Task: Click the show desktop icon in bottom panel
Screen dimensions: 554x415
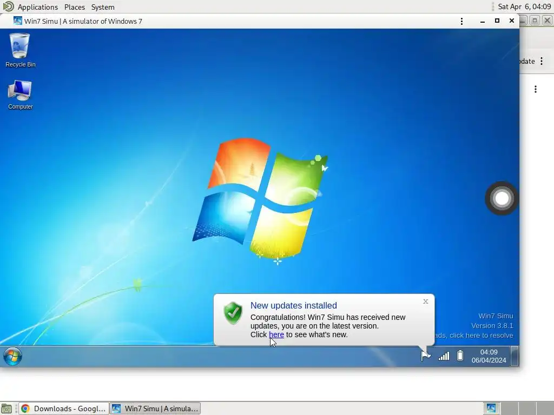Action: pyautogui.click(x=6, y=409)
